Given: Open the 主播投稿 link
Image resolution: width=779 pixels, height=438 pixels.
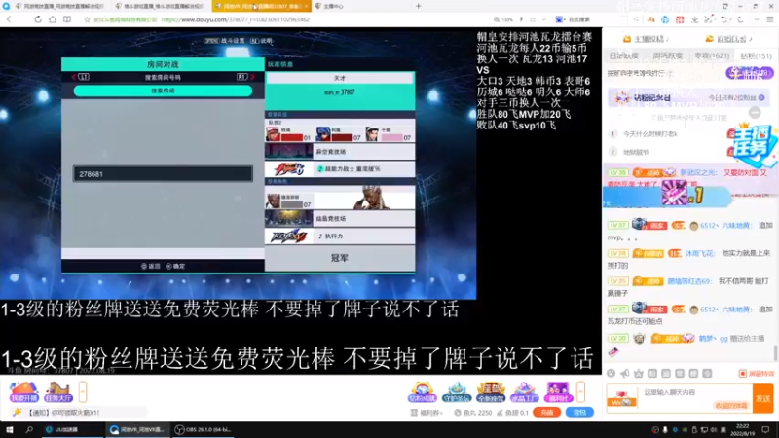Looking at the screenshot, I should point(646,39).
